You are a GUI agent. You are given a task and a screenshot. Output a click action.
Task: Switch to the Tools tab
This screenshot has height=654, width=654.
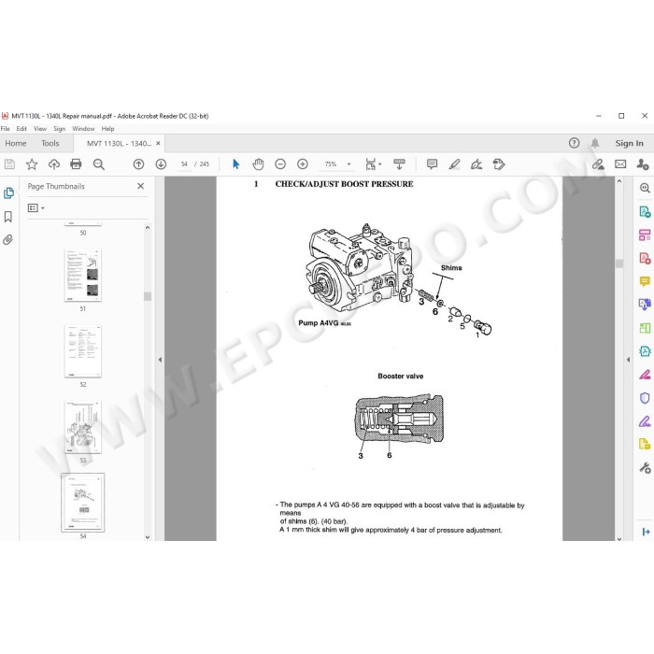pyautogui.click(x=50, y=143)
